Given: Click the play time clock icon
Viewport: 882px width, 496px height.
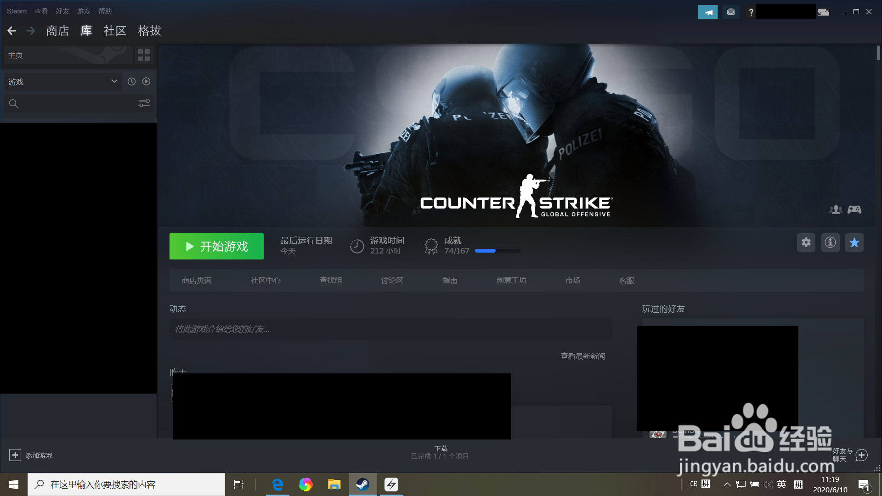Looking at the screenshot, I should [357, 246].
